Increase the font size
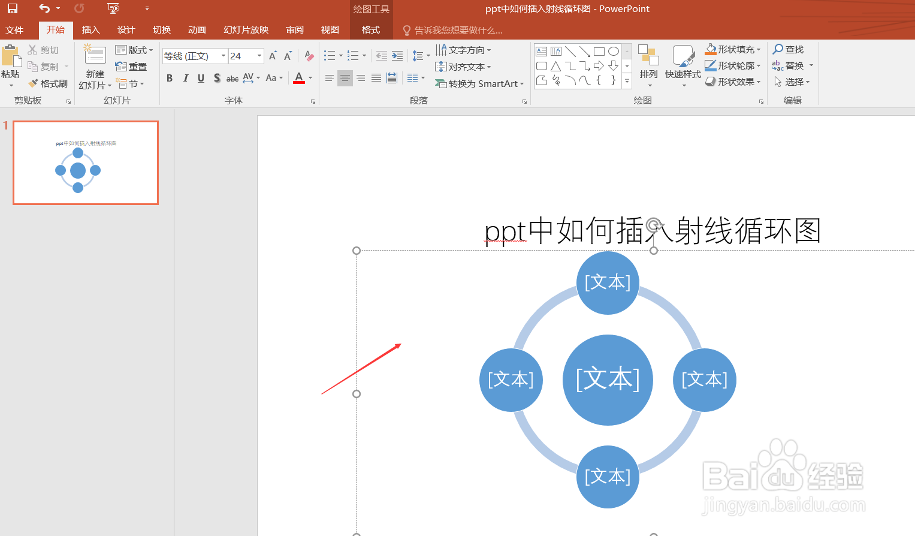 coord(273,56)
